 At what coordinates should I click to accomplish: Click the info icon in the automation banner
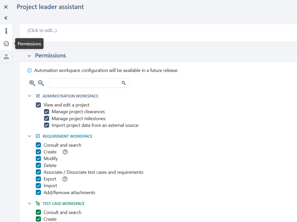(29, 70)
